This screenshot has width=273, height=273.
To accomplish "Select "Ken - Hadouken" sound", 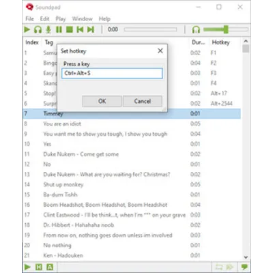I will point(132,255).
